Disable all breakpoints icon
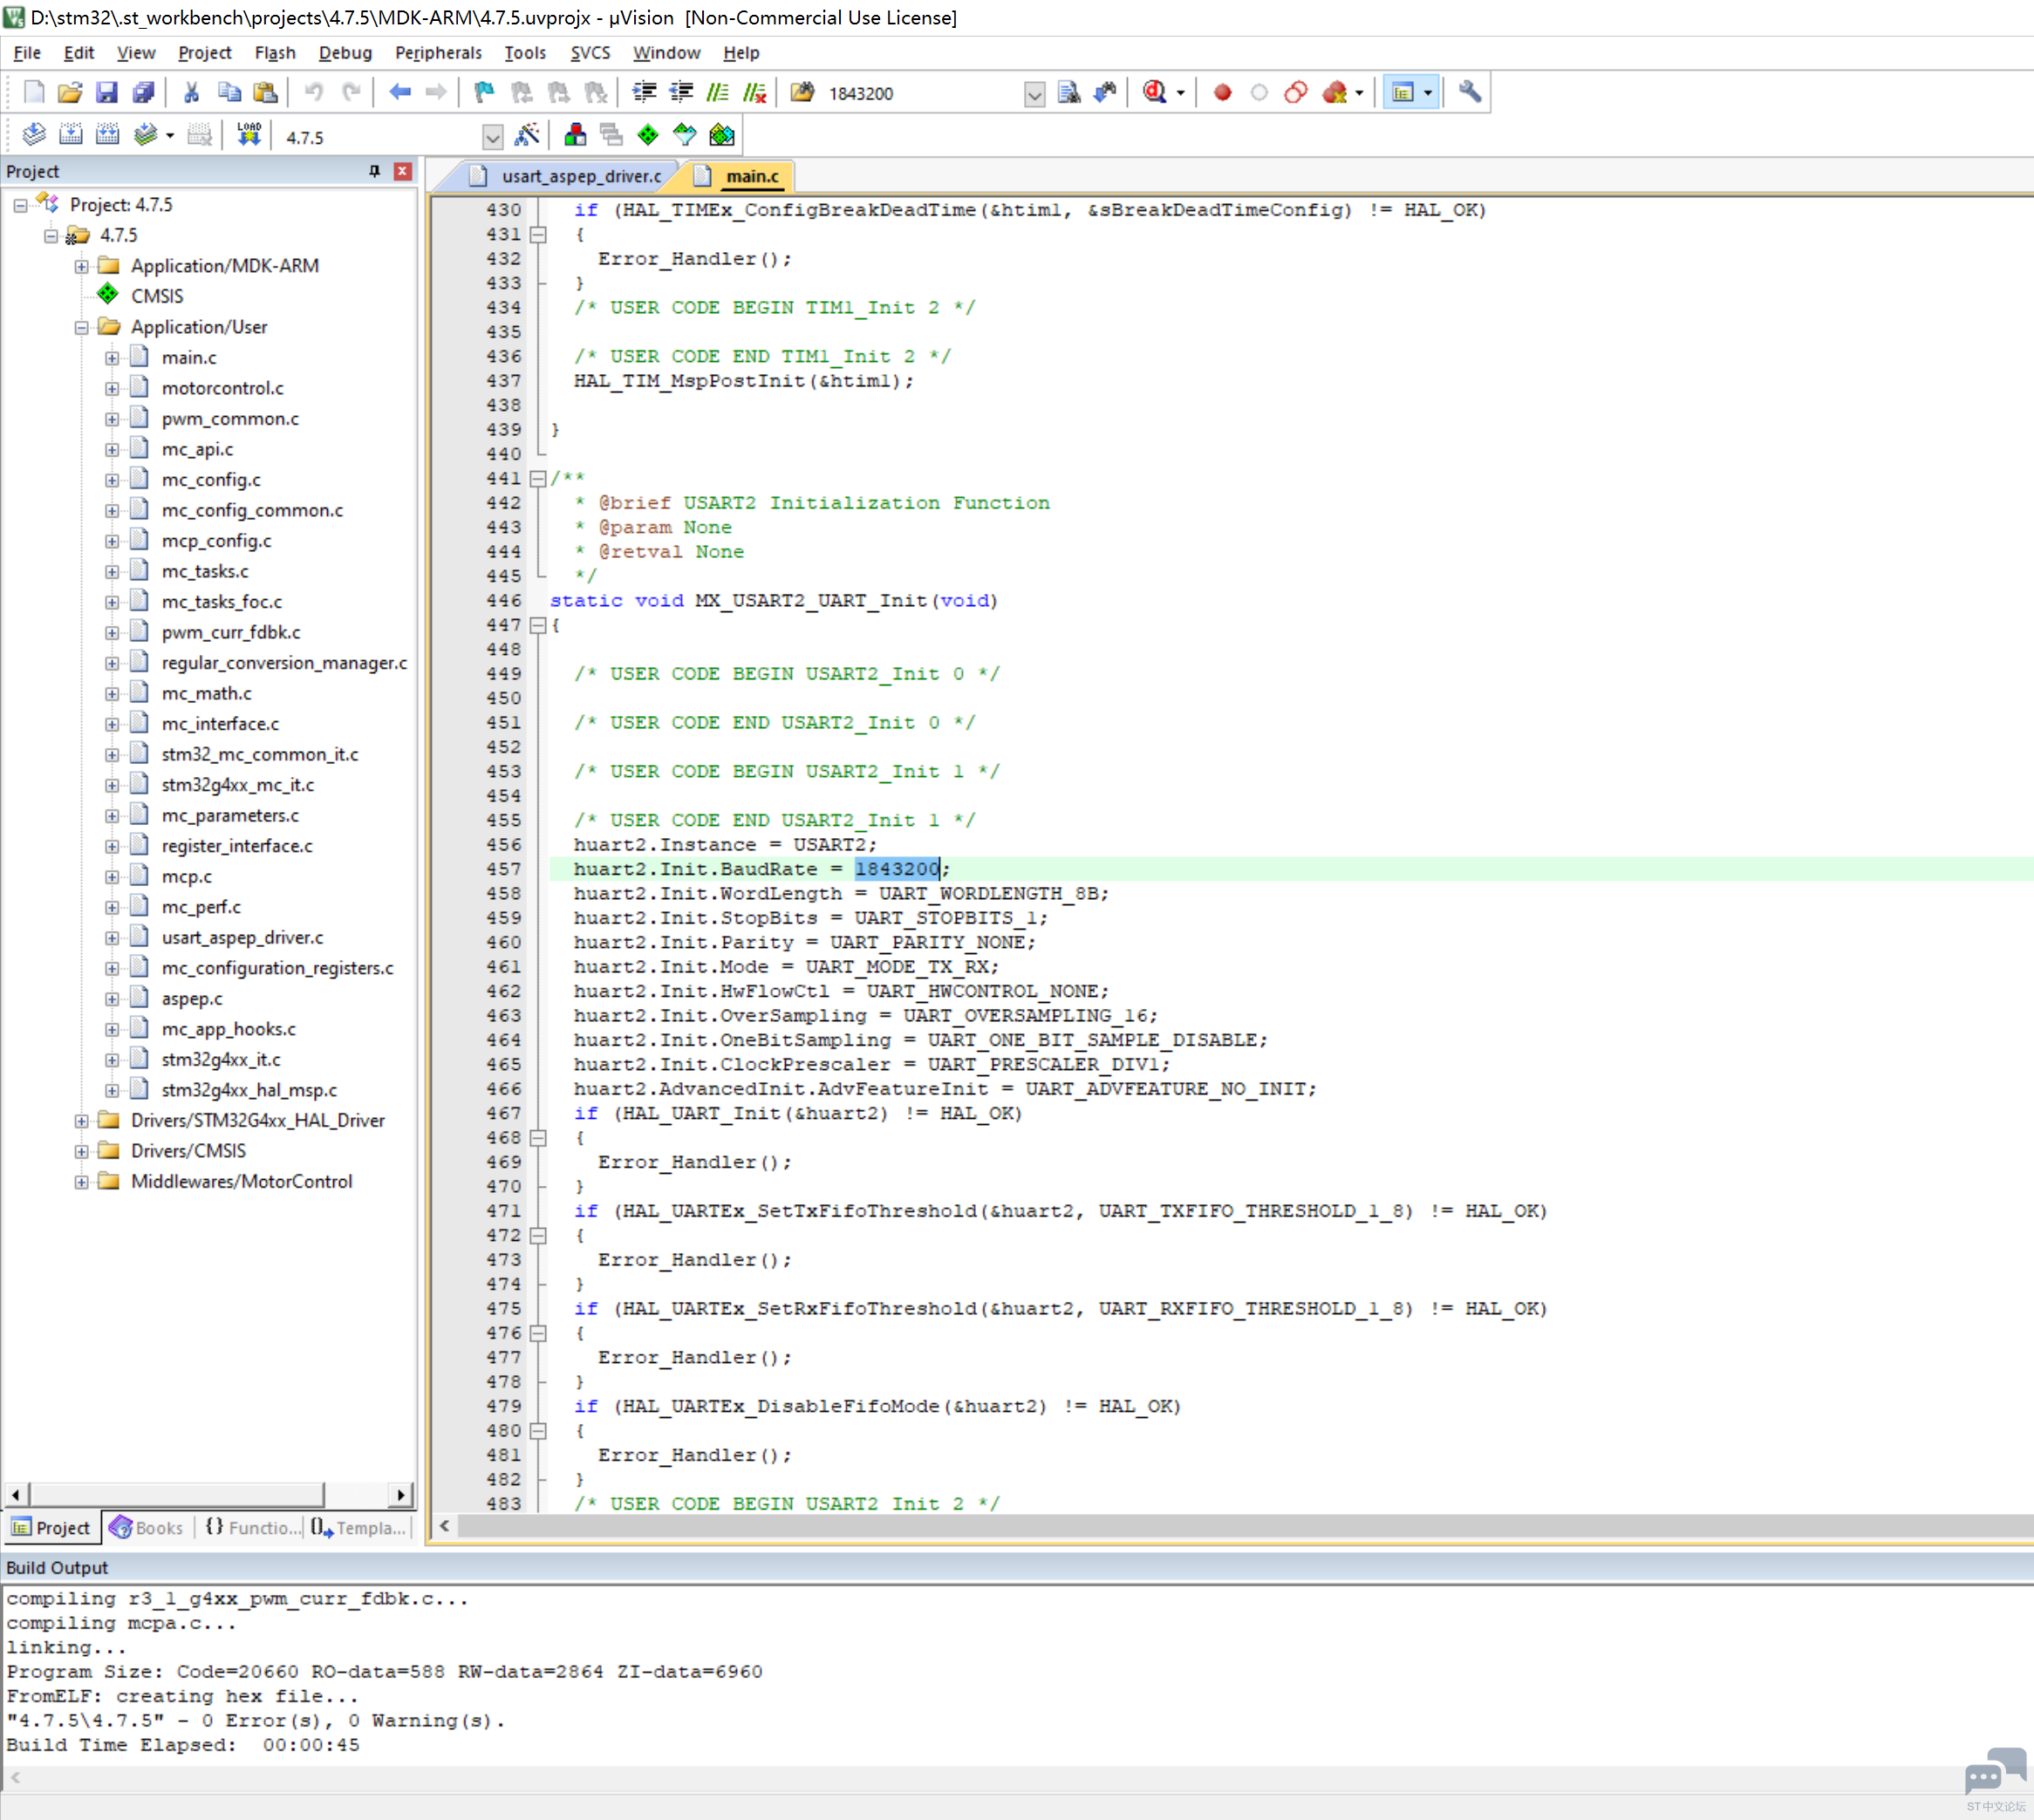 (x=1296, y=93)
